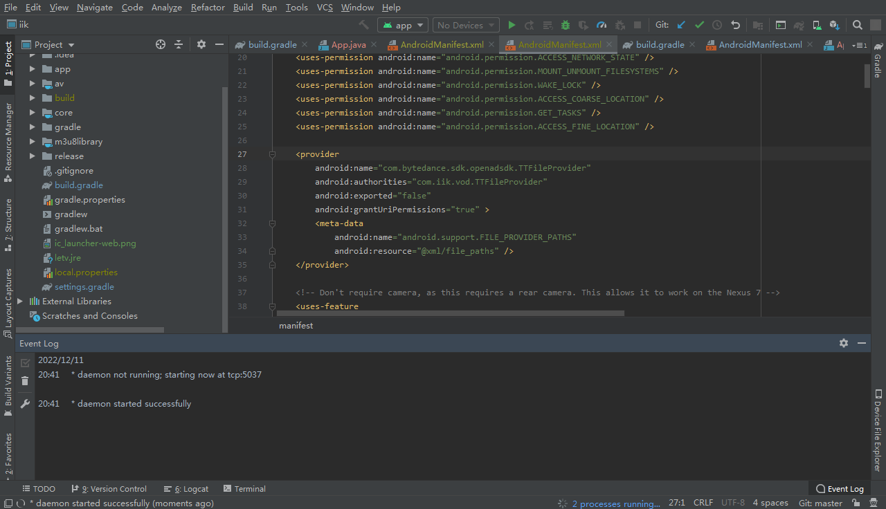Start debugging with the Debug icon
Screen dimensions: 886x509
click(565, 25)
